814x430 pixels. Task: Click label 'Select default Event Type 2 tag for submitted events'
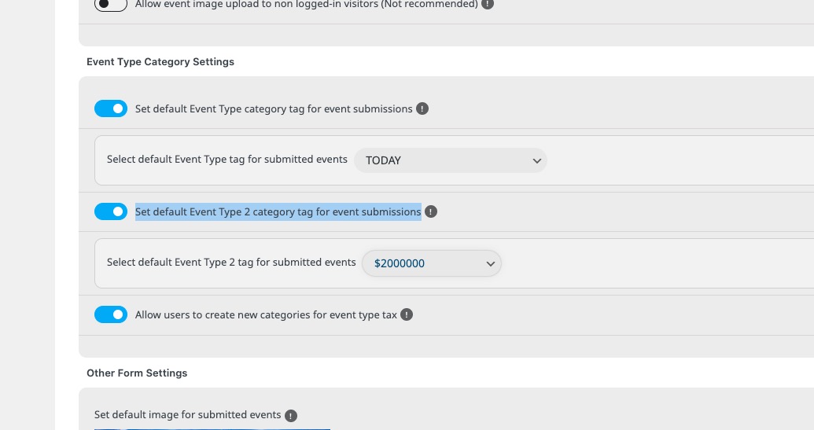(x=231, y=263)
